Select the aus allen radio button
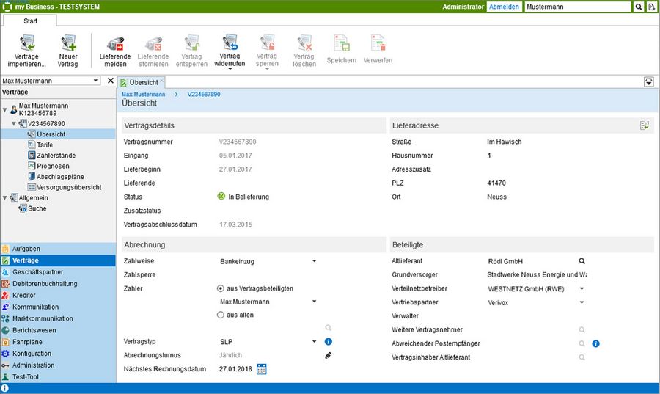660x394 pixels. pyautogui.click(x=220, y=315)
